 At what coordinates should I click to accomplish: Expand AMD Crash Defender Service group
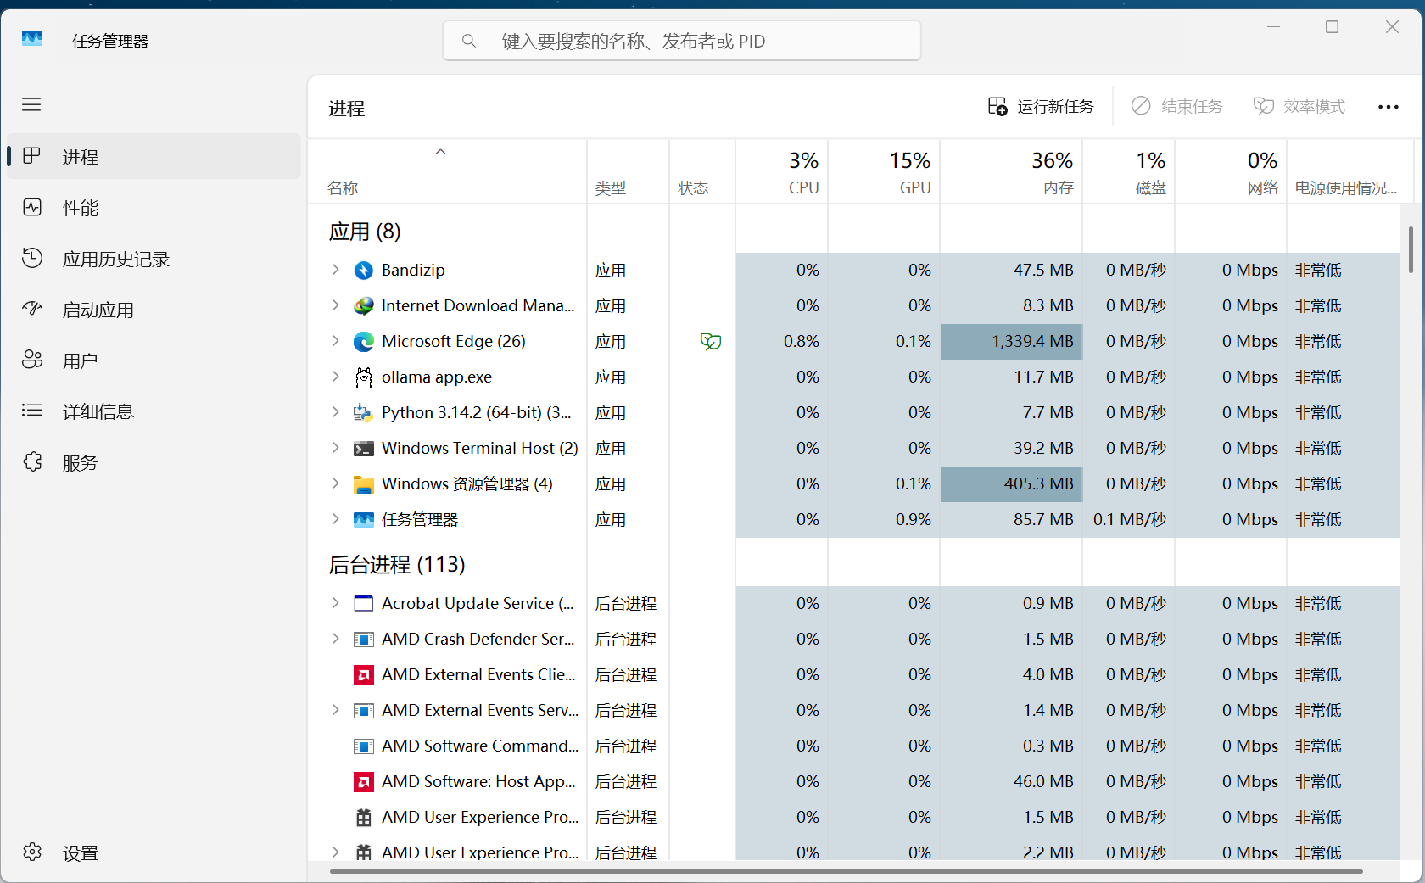coord(336,639)
